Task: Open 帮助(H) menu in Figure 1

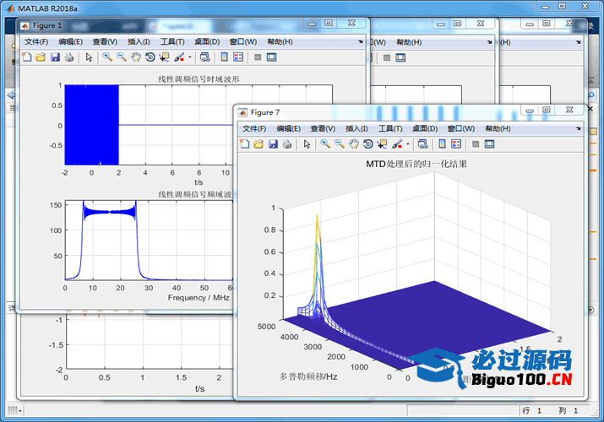Action: [280, 42]
